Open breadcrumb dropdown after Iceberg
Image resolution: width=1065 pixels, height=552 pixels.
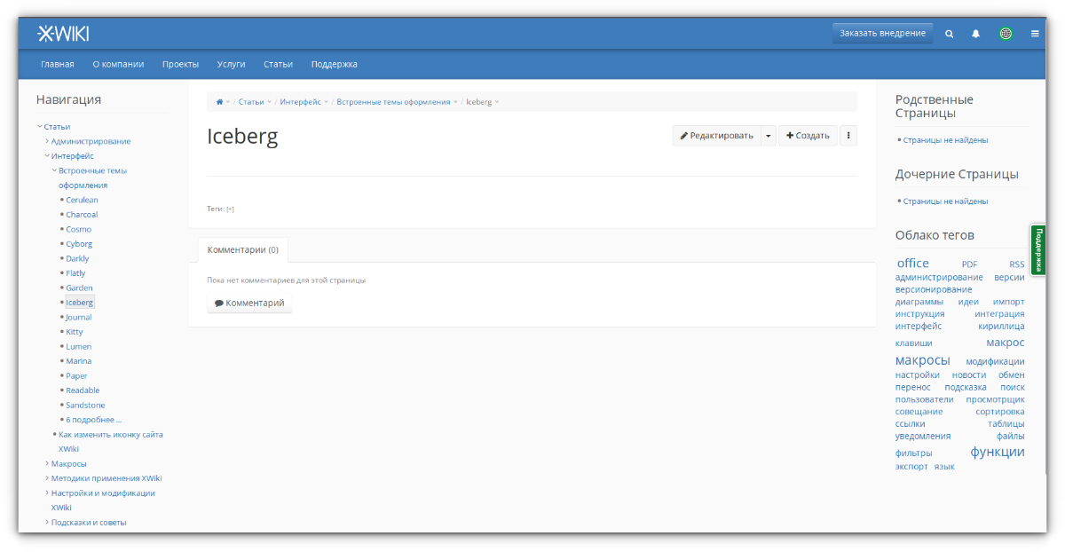click(x=497, y=102)
